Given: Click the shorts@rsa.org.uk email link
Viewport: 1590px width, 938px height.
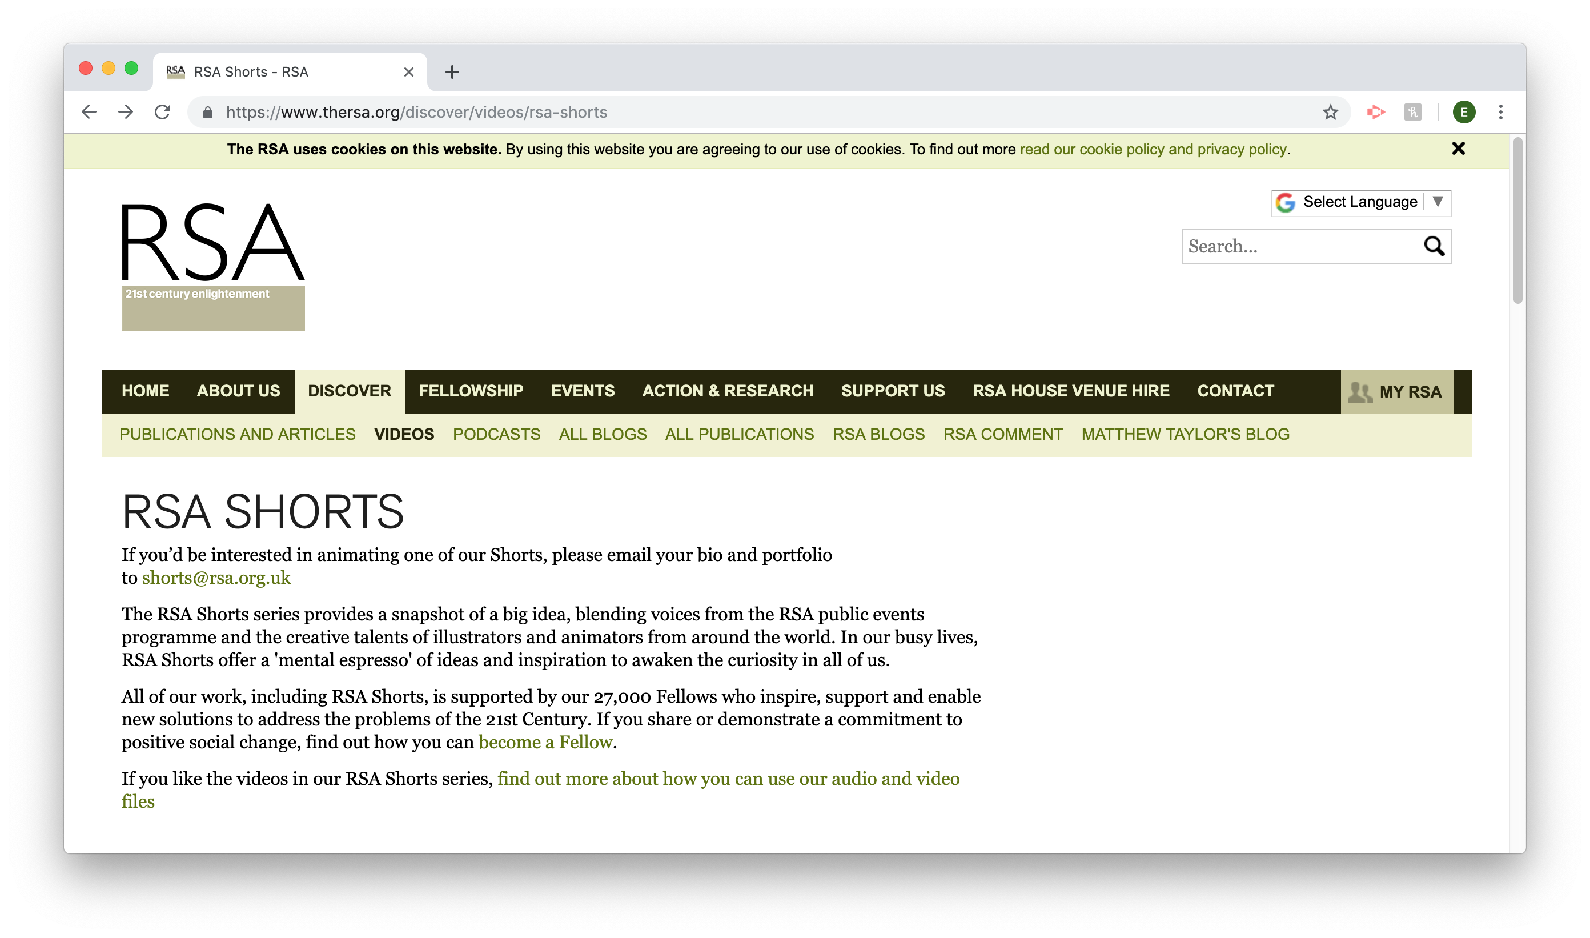Looking at the screenshot, I should tap(216, 578).
